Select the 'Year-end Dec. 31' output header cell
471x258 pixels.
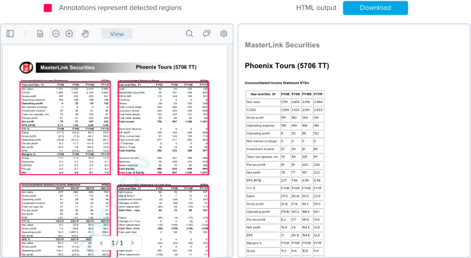point(263,94)
